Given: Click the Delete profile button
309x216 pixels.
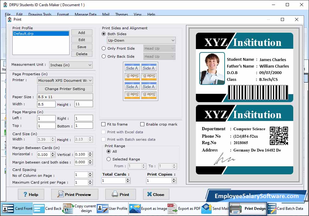Looking at the screenshot, I should [x=82, y=54].
